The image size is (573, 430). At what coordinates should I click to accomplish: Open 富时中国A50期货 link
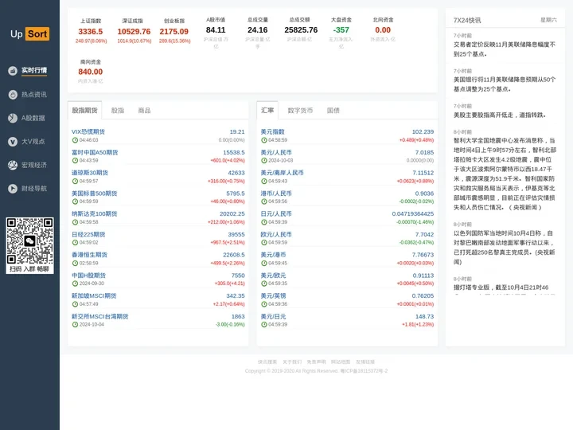[95, 152]
